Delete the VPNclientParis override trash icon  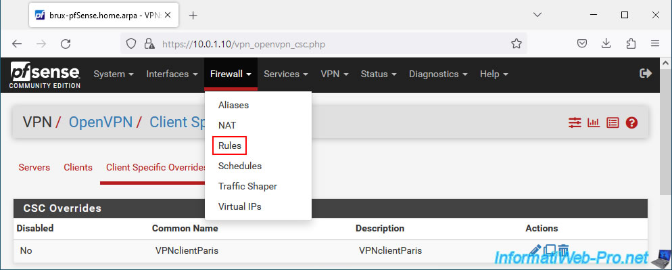[563, 250]
